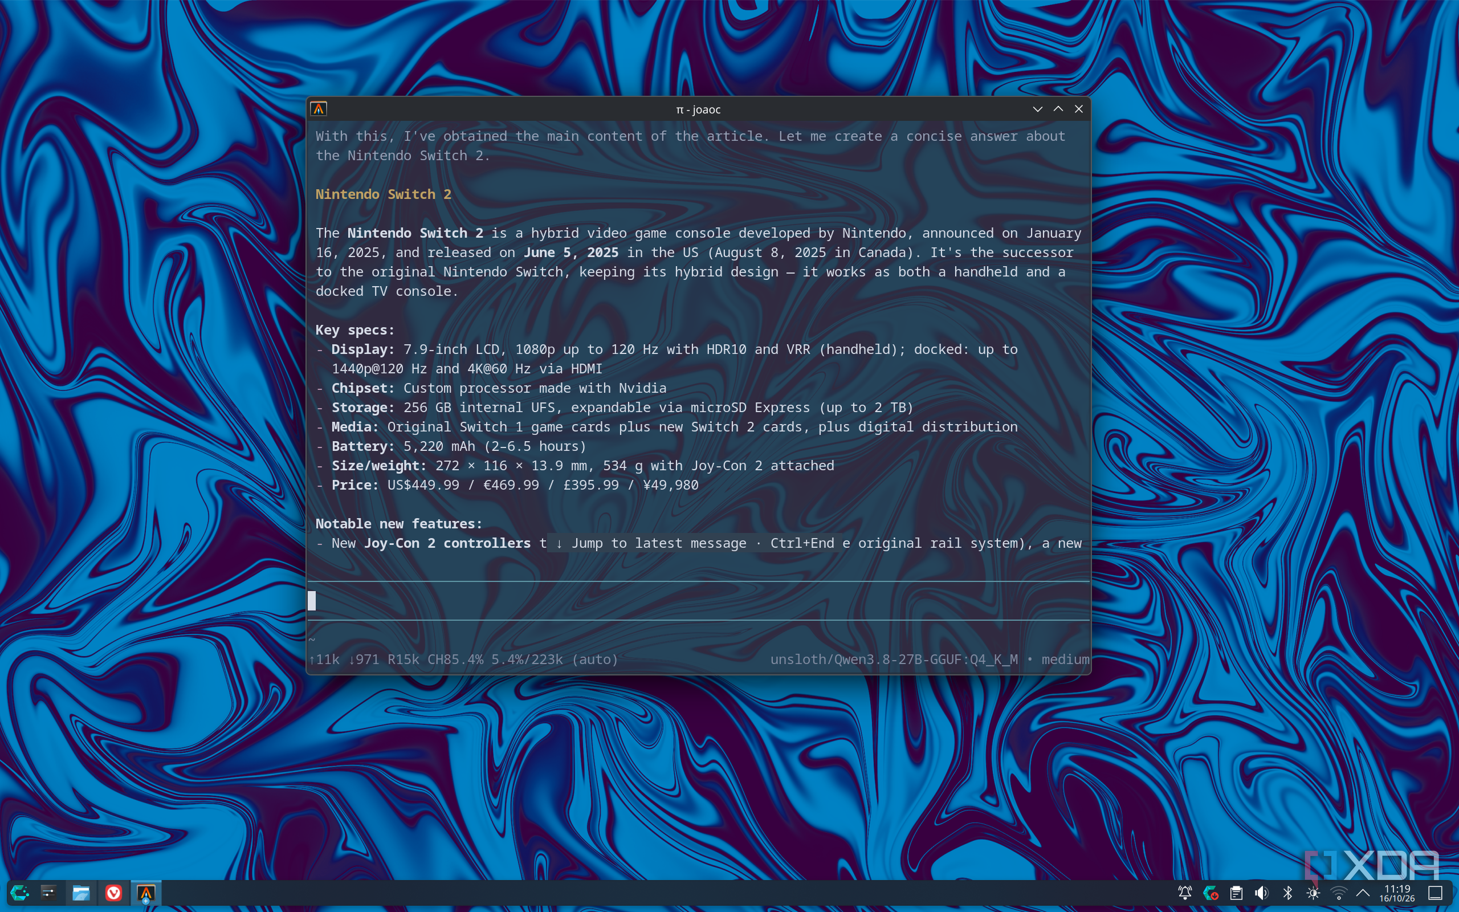
Task: Select the Alacritty terminal taskbar entry
Action: (x=146, y=893)
